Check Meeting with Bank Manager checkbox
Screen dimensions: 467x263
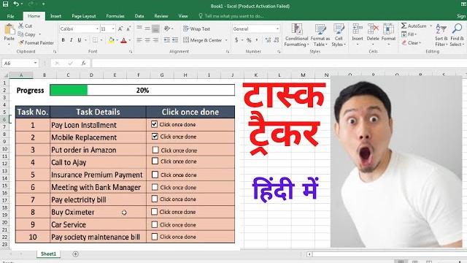pyautogui.click(x=155, y=187)
